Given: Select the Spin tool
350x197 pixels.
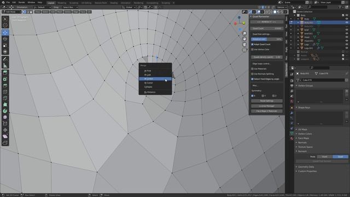Looking at the screenshot, I should point(5,111).
